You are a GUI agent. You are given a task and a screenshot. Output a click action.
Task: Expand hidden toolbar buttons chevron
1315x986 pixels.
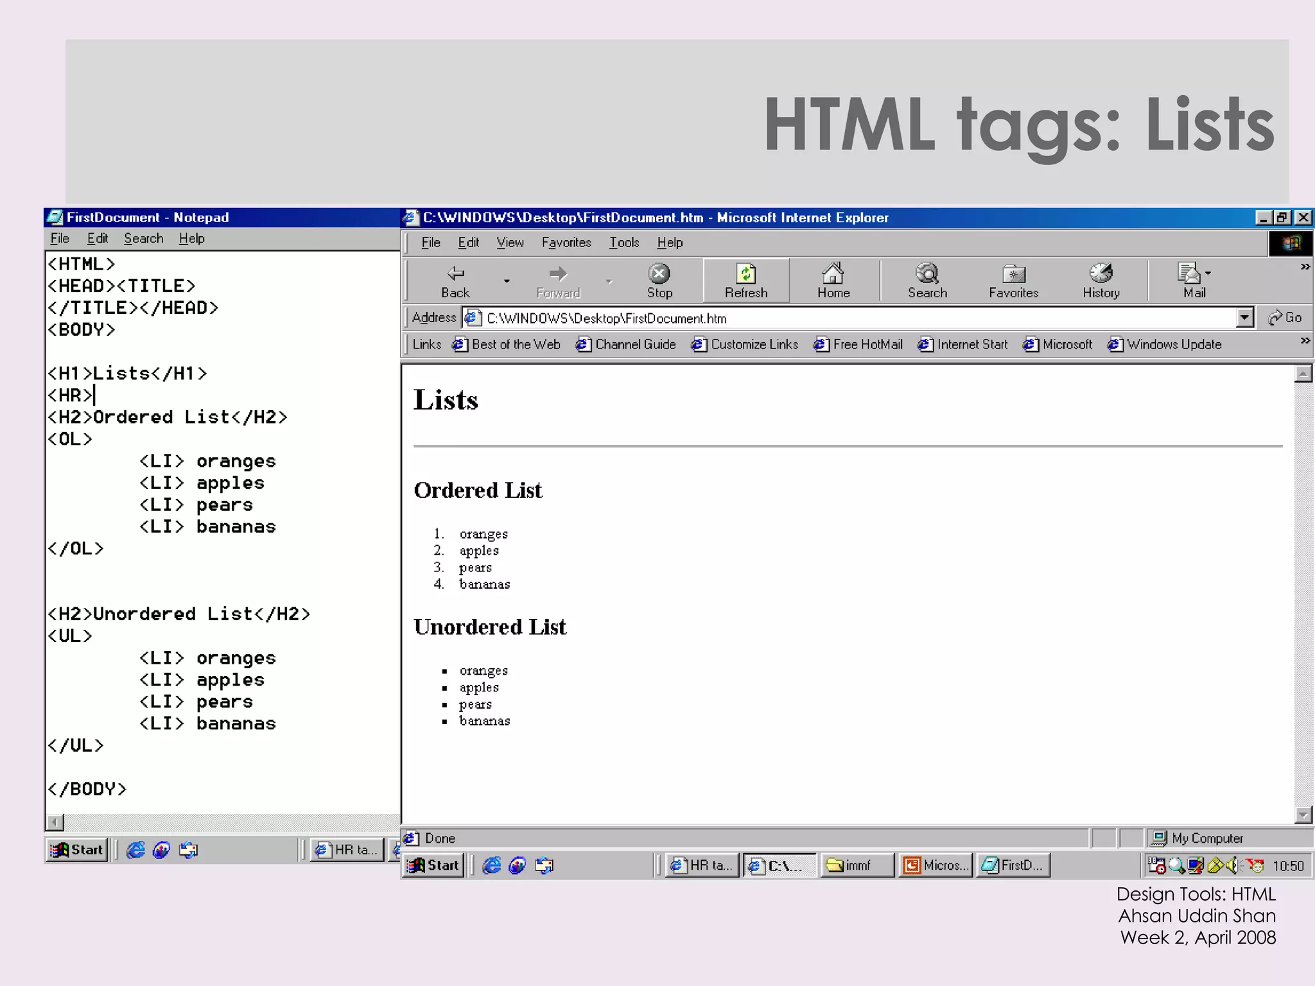tap(1305, 266)
